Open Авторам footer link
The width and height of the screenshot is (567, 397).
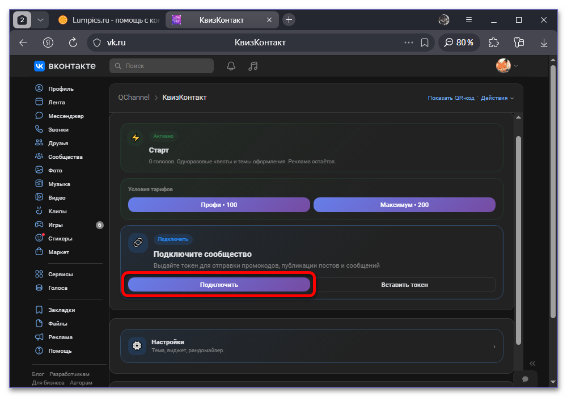pos(81,382)
